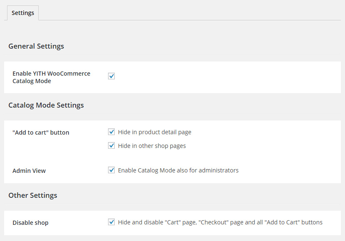Uncheck the Hide in other shop pages checkbox
Viewport: 345px width, 241px height.
[111, 145]
